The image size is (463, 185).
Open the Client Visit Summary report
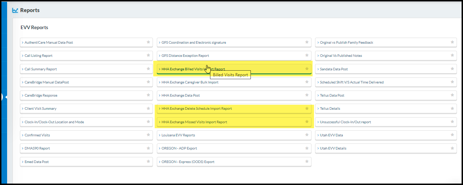click(x=40, y=109)
